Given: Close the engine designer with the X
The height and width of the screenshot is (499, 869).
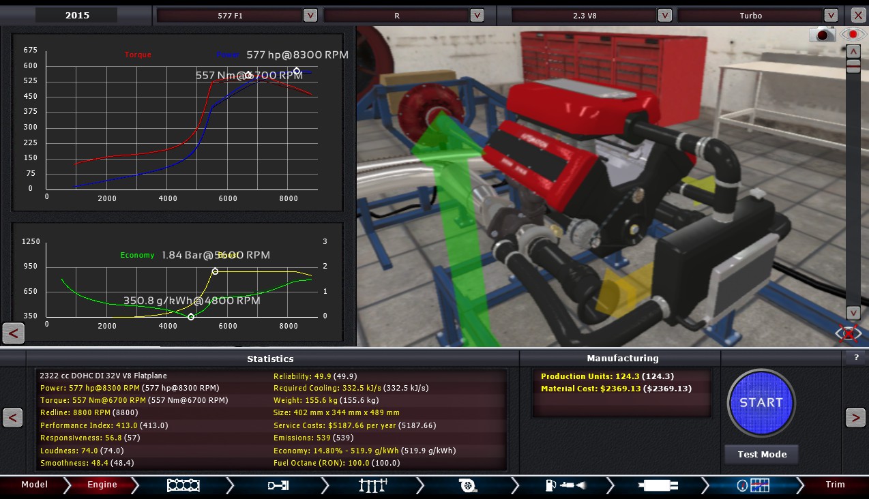Looking at the screenshot, I should pyautogui.click(x=858, y=15).
